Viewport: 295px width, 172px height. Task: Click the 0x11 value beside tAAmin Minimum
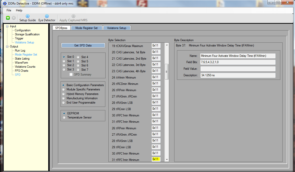click(156, 77)
